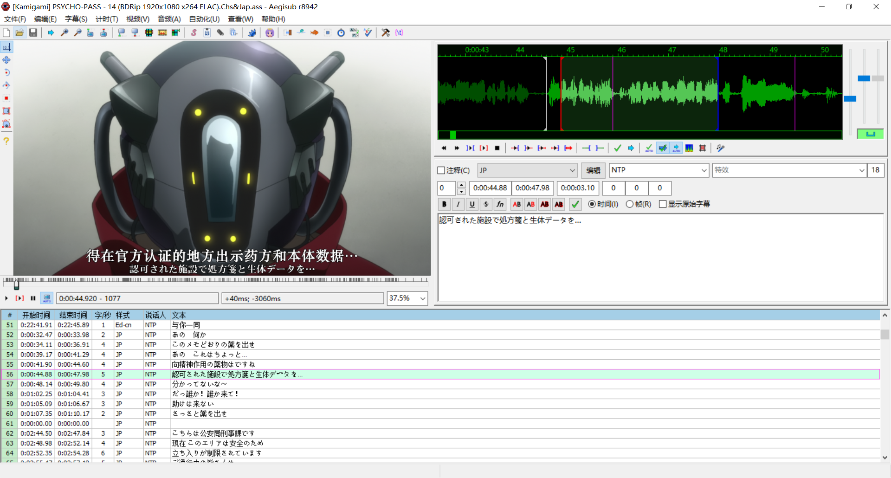Select the rotate on Z axis tool

coord(6,72)
